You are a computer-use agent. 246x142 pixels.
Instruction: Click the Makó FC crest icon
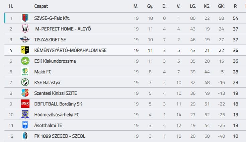tap(25, 72)
